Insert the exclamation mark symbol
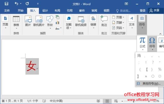The height and width of the screenshot is (104, 164). (x=146, y=63)
